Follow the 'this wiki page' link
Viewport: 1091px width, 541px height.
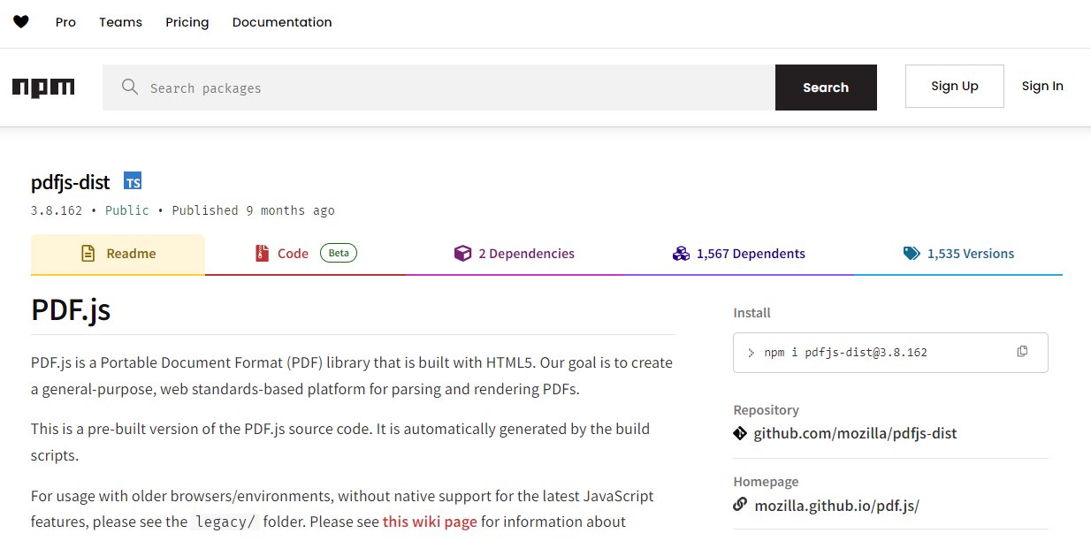point(430,522)
